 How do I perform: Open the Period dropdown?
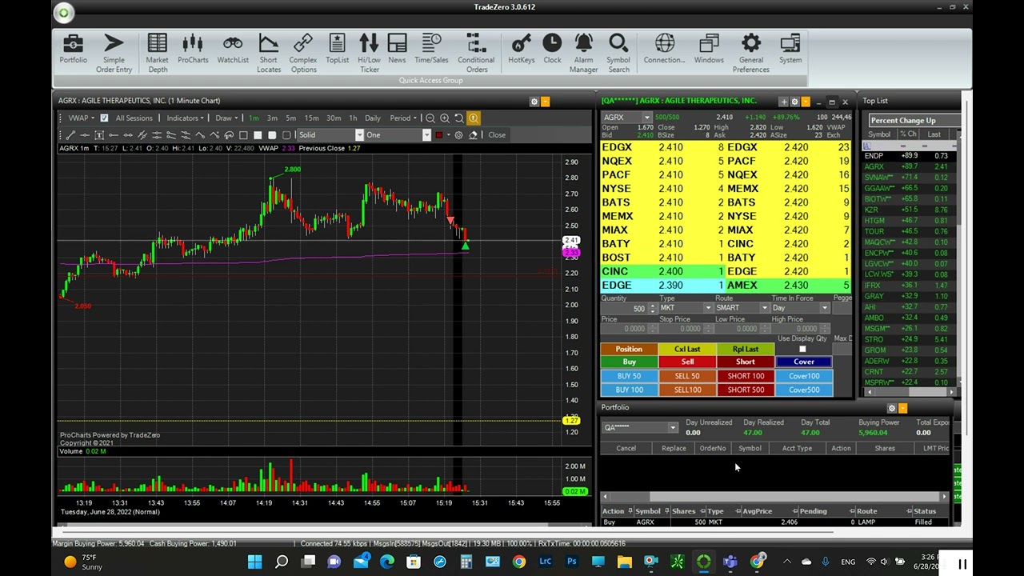coord(403,118)
